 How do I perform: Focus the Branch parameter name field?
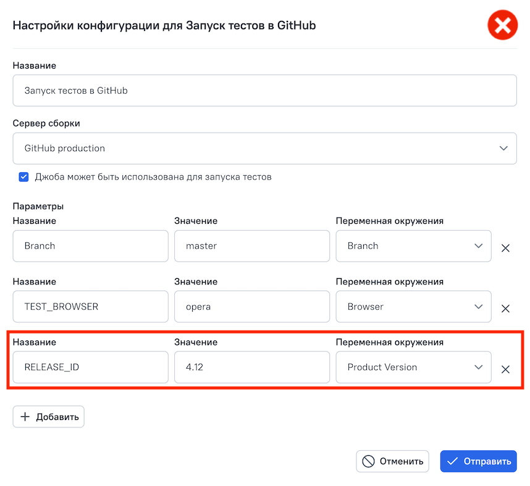coord(90,245)
